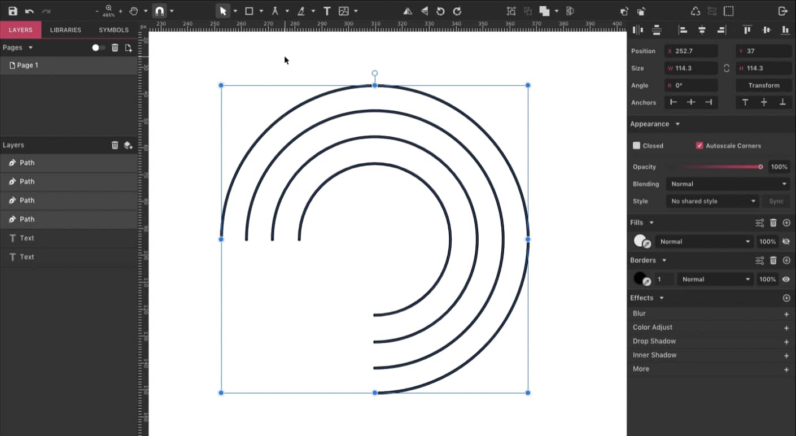
Task: Click the Transform button
Action: [x=764, y=85]
